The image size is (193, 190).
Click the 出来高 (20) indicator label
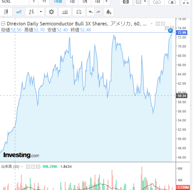click(x=10, y=167)
